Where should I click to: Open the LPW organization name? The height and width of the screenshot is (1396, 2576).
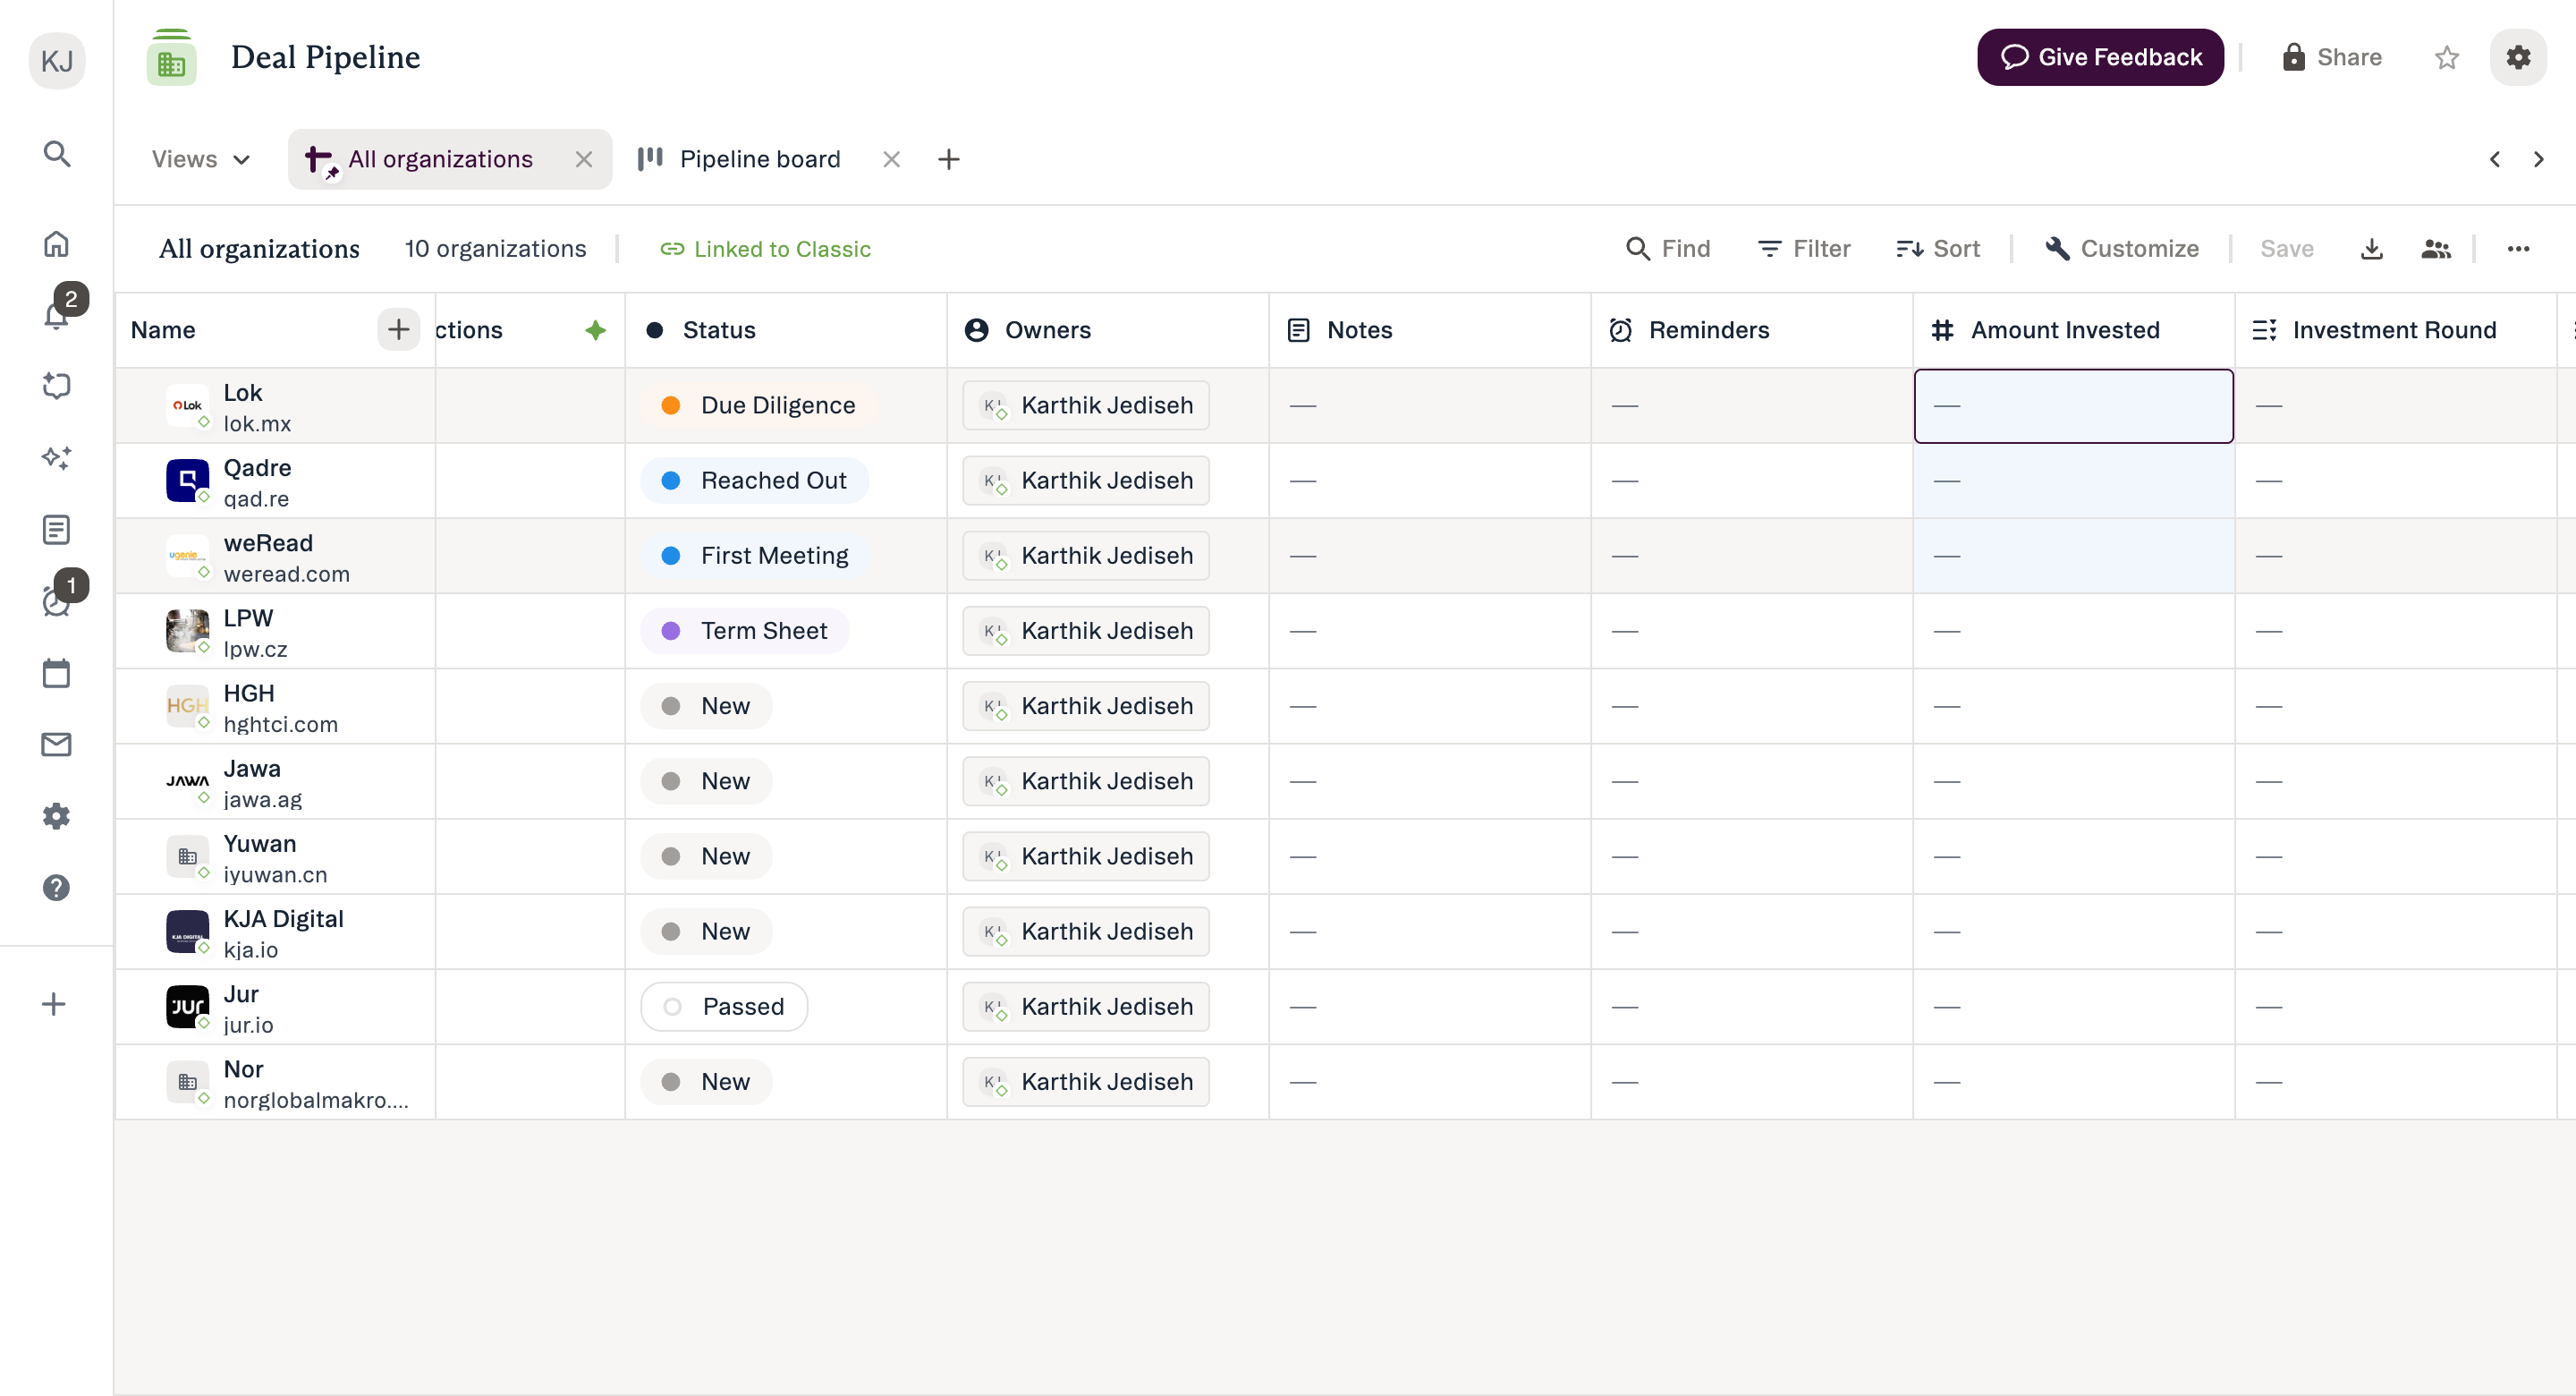(x=248, y=618)
